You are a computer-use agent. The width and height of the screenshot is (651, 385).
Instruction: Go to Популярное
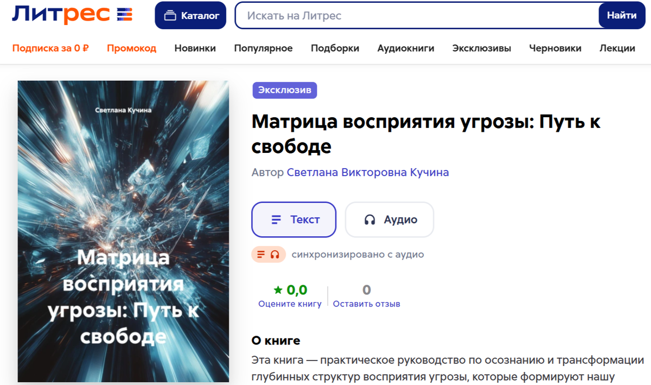point(264,48)
